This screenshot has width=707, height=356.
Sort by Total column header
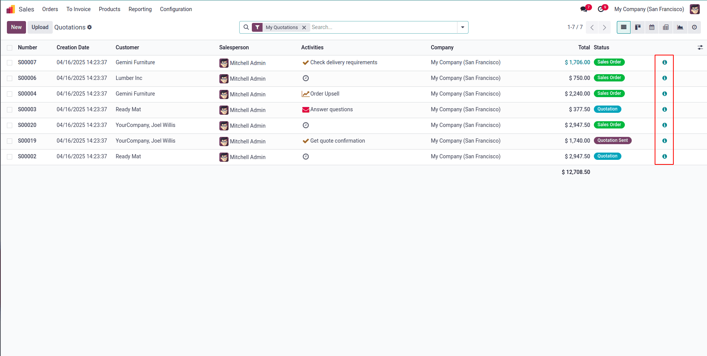click(x=584, y=47)
